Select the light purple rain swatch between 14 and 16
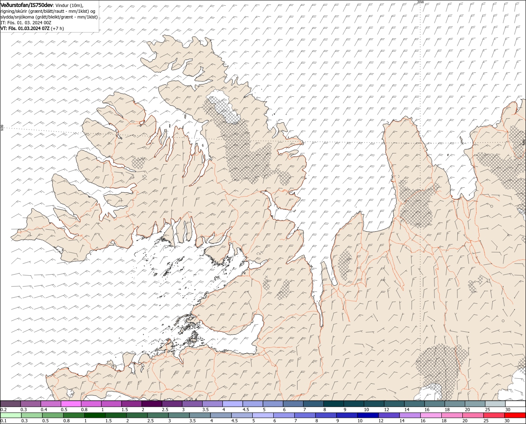526x424 pixels. click(410, 415)
